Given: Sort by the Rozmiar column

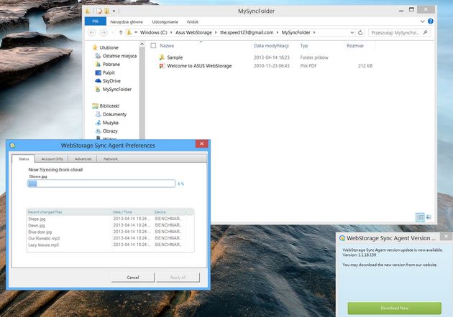Looking at the screenshot, I should click(x=355, y=45).
